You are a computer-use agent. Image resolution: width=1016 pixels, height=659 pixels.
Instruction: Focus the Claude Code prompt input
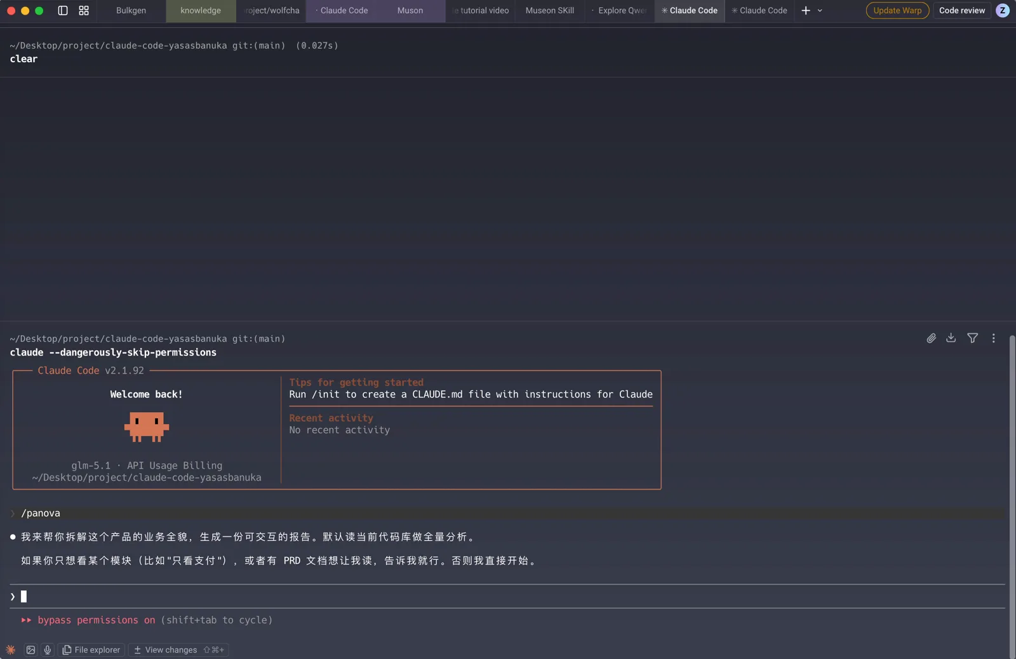pyautogui.click(x=507, y=596)
